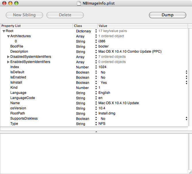Click the value 'Install.dmg'
The width and height of the screenshot is (192, 174).
pos(107,113)
